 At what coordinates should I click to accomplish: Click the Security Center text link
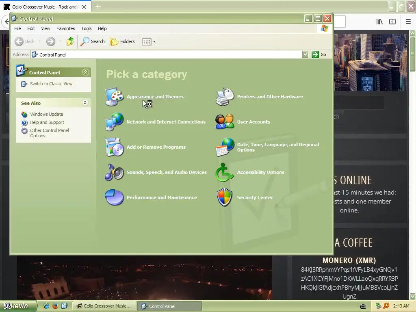tap(255, 197)
